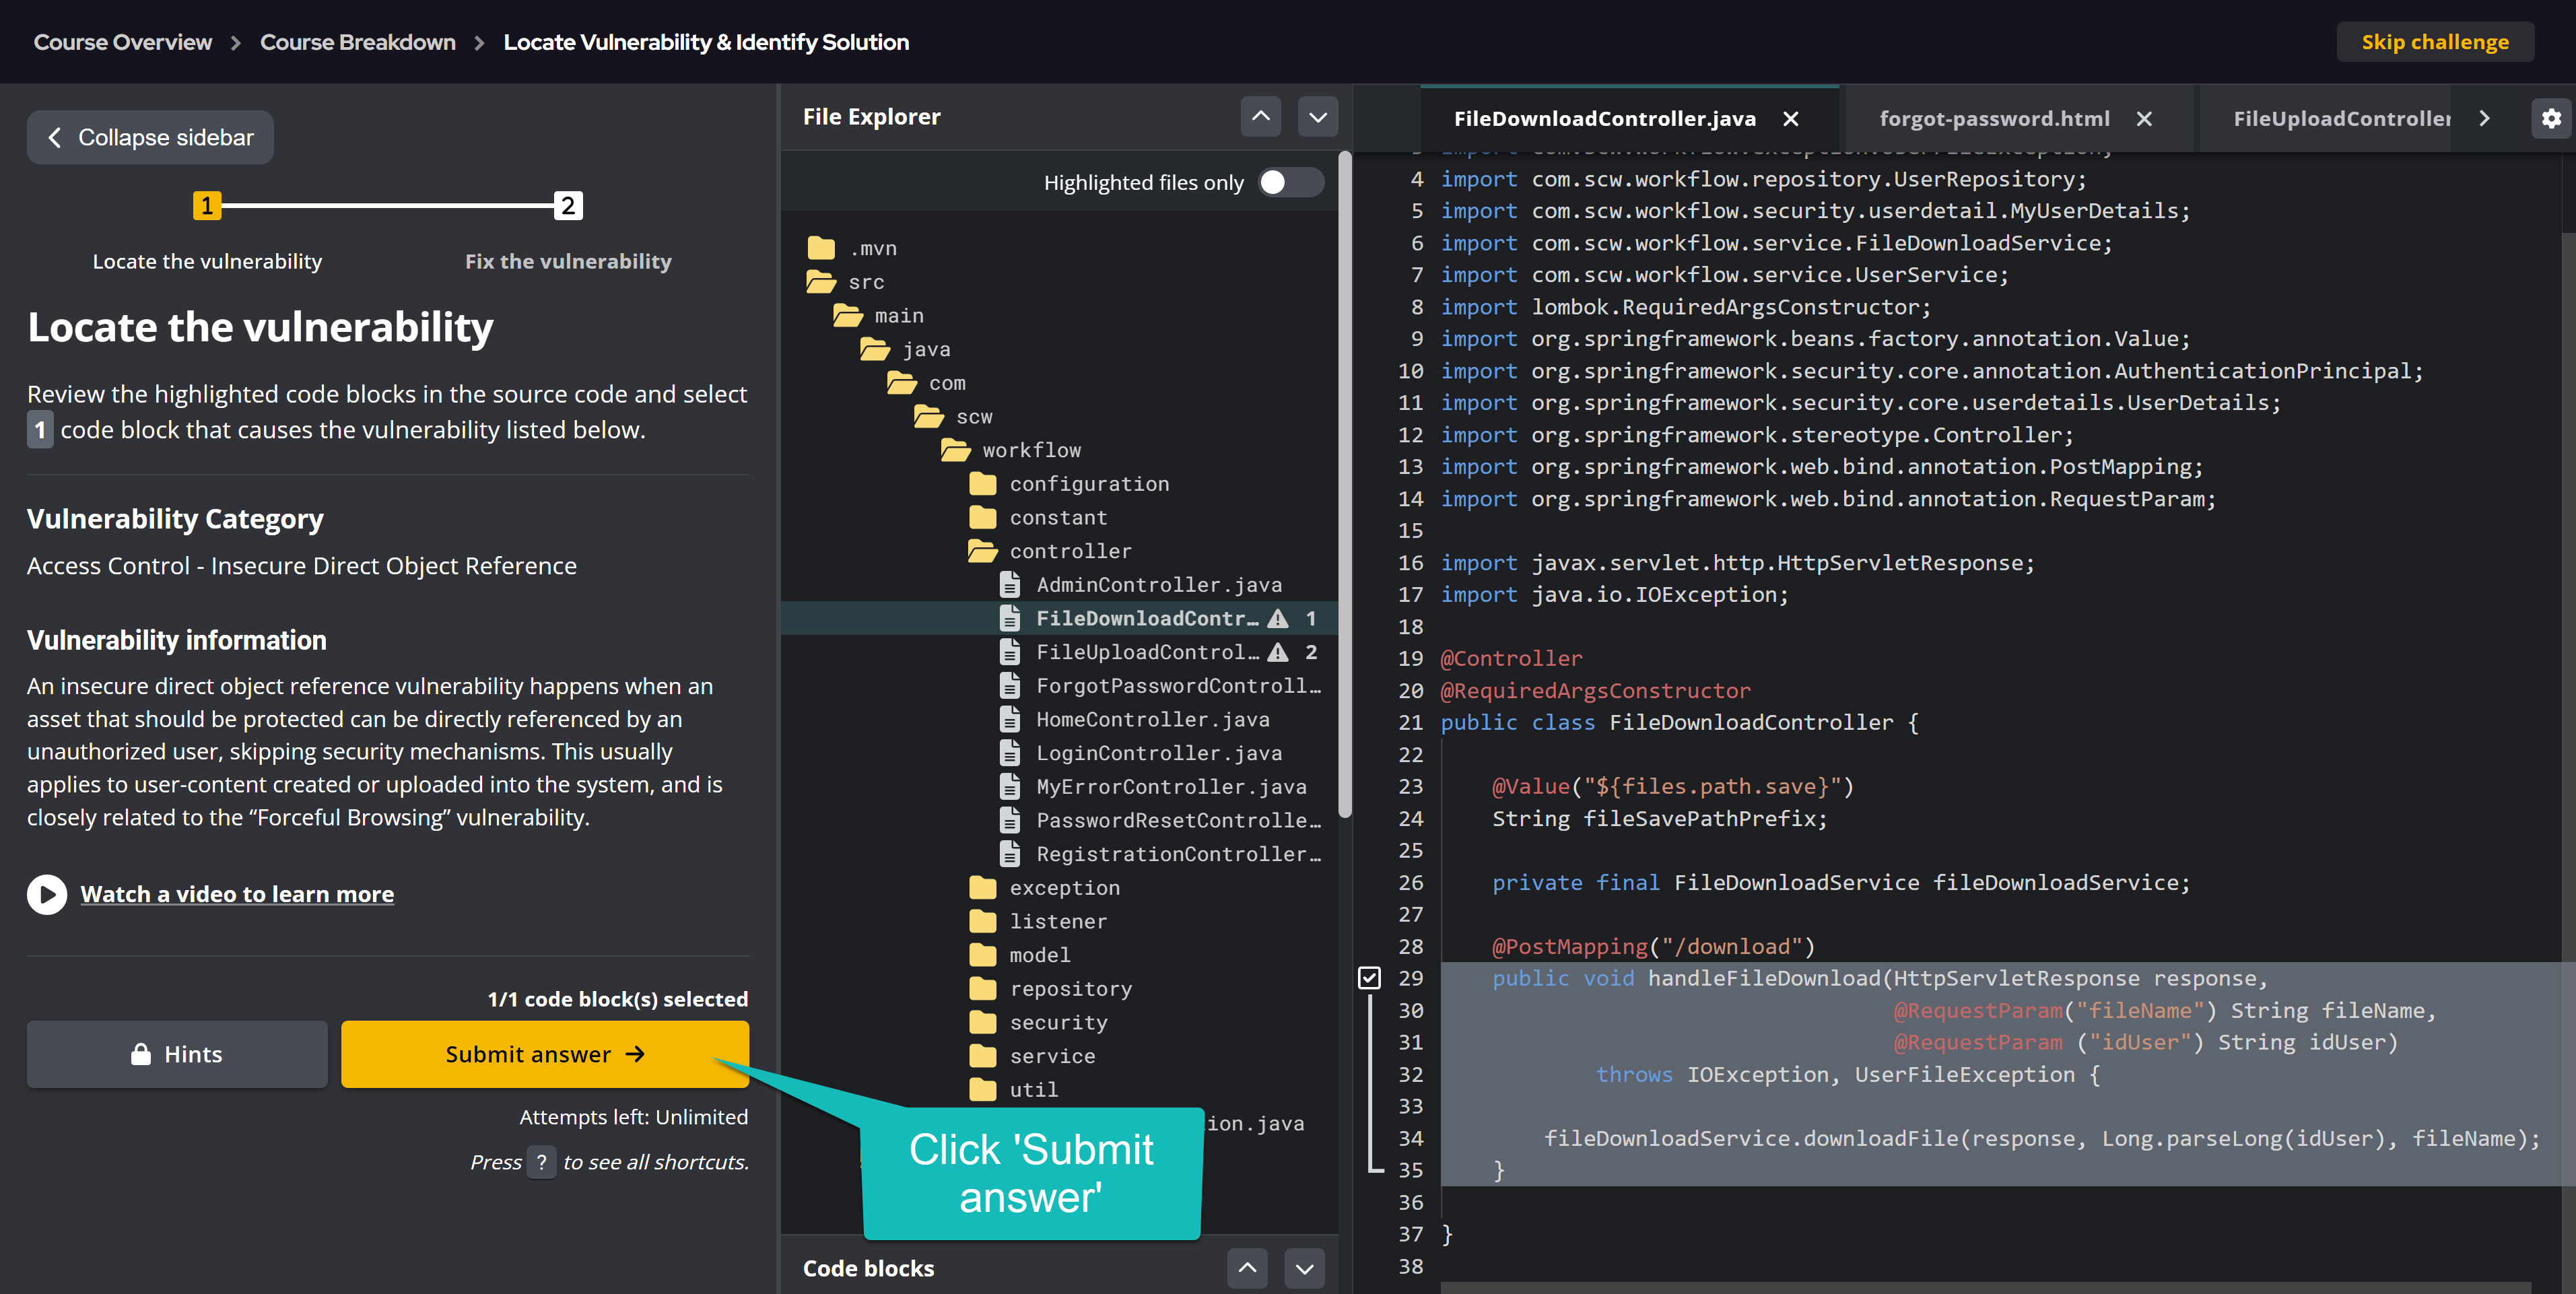
Task: Collapse the workflow folder icon
Action: click(956, 450)
